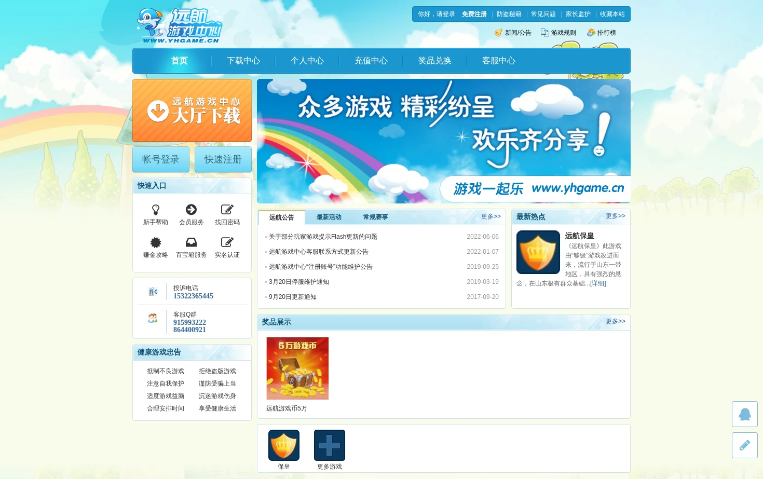Open 客服中心 navigation item
Image resolution: width=763 pixels, height=479 pixels.
click(499, 61)
